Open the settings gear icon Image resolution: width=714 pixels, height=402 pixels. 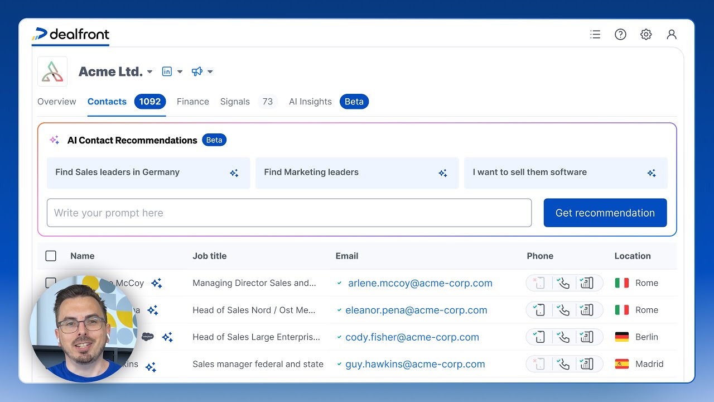coord(646,35)
